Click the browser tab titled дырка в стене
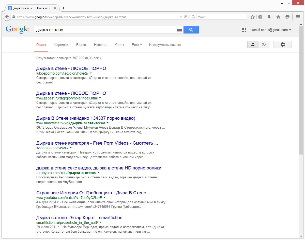This screenshot has width=305, height=240. coord(32,8)
